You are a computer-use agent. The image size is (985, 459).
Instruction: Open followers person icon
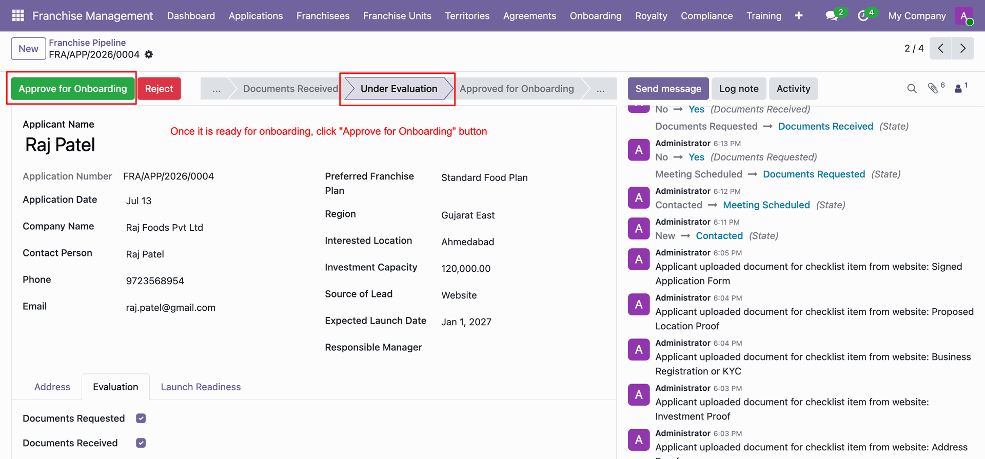pos(958,88)
